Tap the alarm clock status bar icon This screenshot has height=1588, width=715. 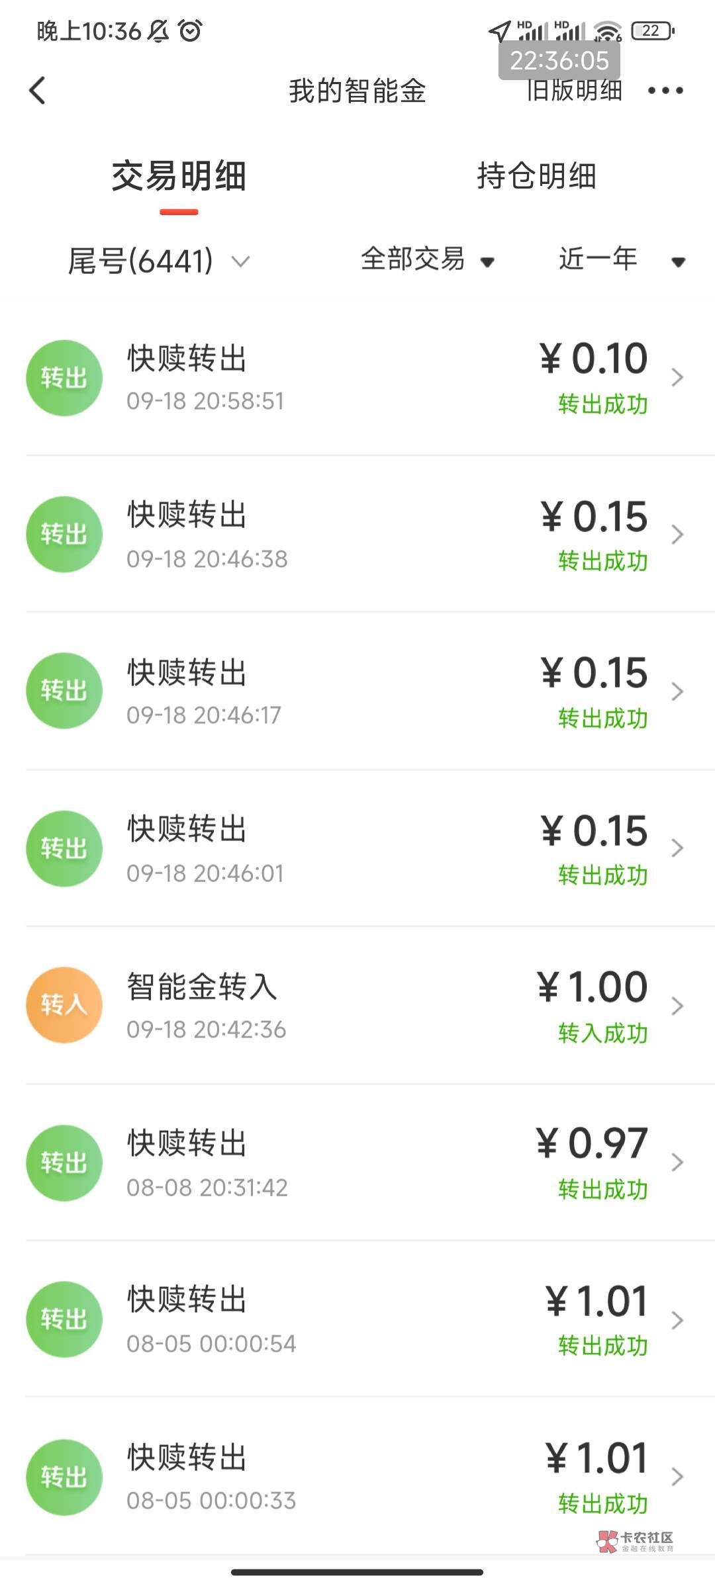(191, 30)
